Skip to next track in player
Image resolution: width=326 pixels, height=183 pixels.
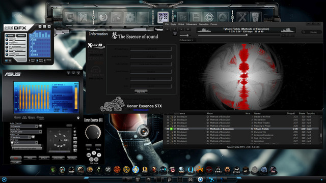point(188,29)
